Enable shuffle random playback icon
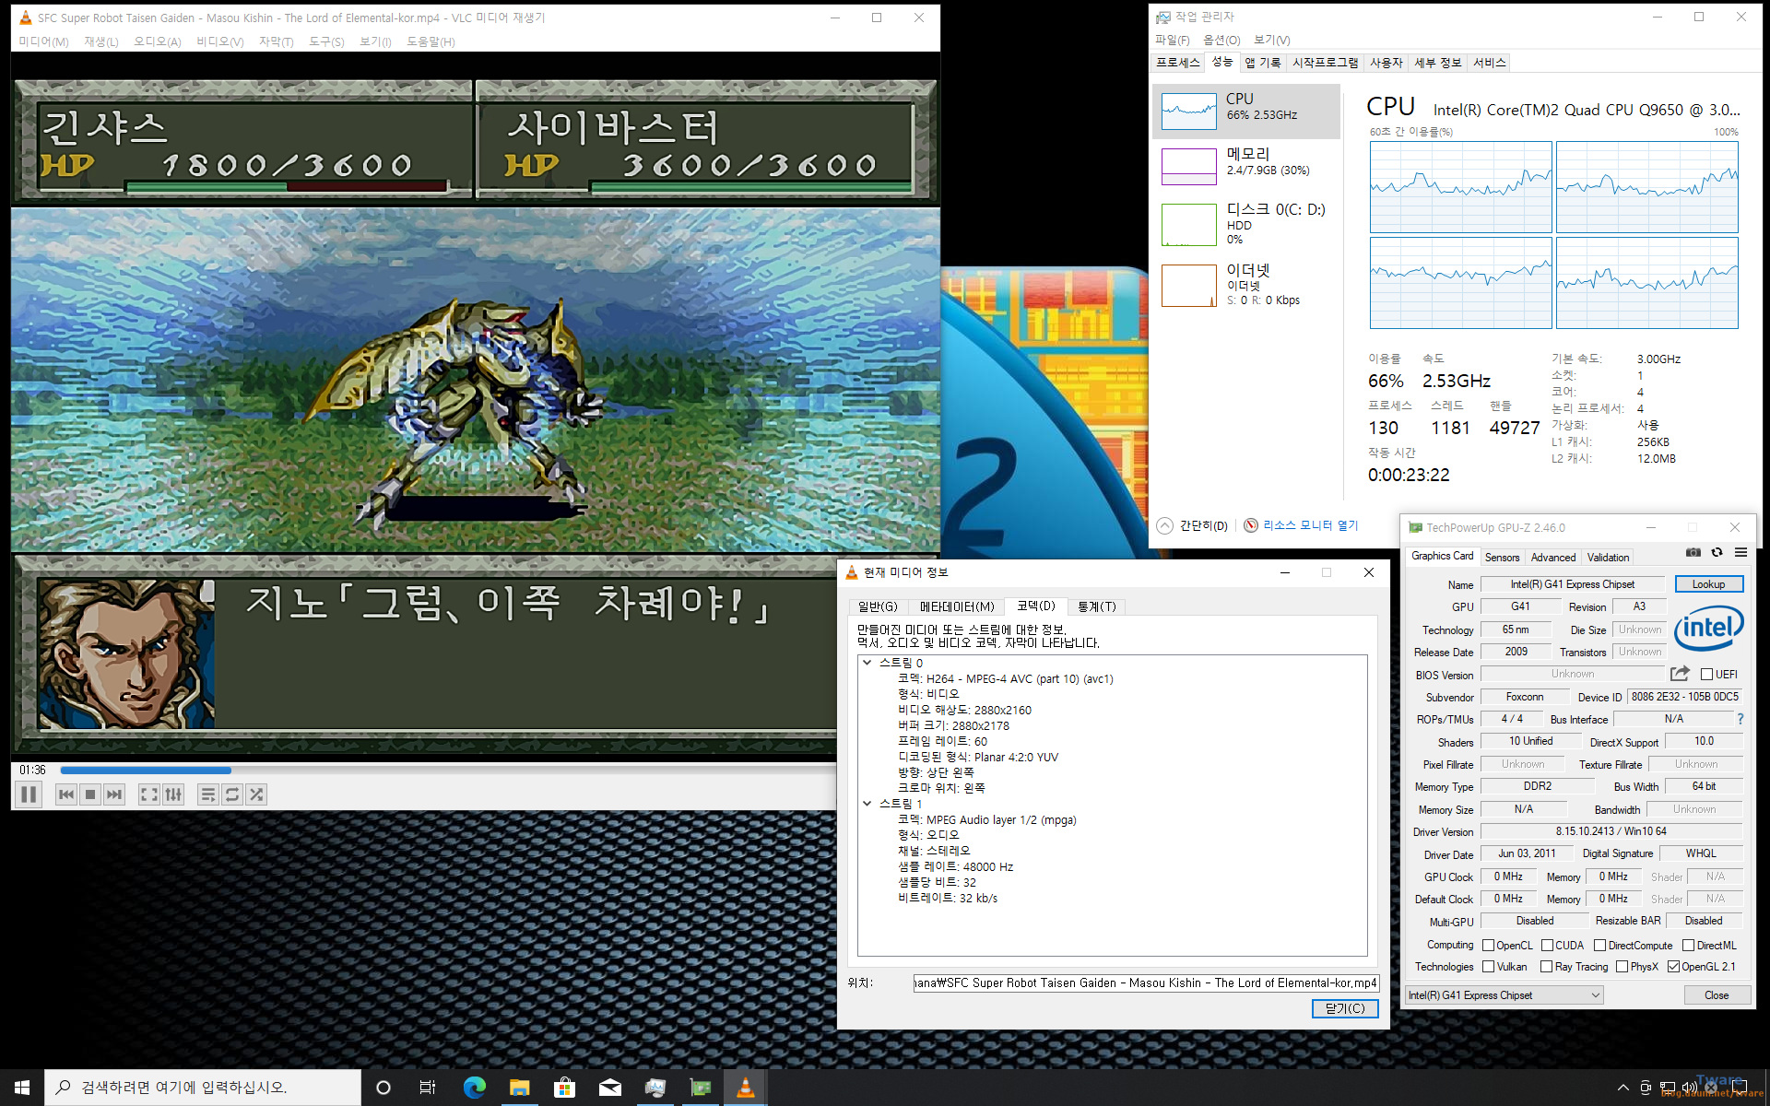The width and height of the screenshot is (1770, 1106). point(256,794)
